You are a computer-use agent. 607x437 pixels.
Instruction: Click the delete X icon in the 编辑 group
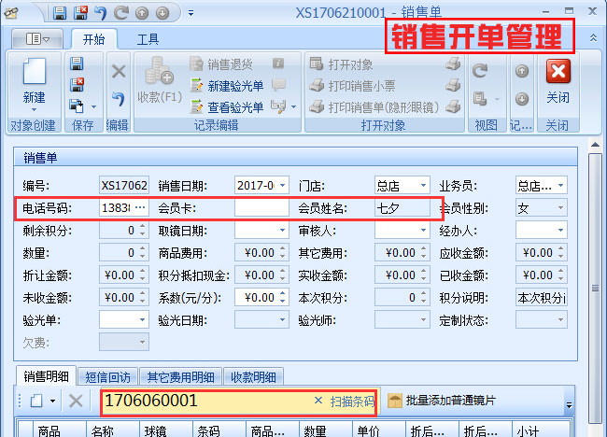[x=119, y=72]
